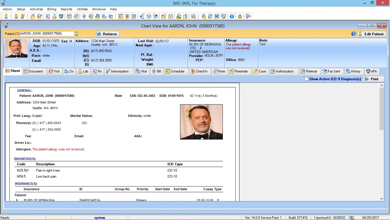390x220 pixels.
Task: Click the exit door toolbar icon
Action: point(248,16)
